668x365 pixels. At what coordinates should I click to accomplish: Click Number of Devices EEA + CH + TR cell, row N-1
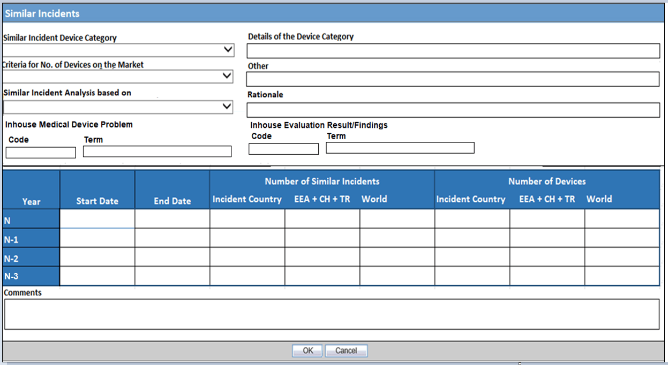point(547,238)
